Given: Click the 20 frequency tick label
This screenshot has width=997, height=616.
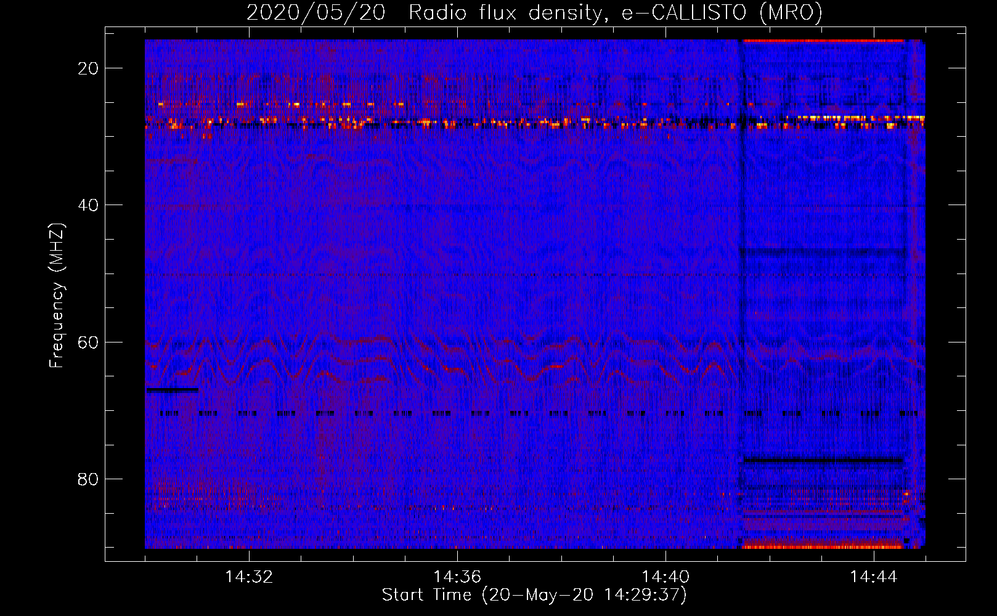Looking at the screenshot, I should (x=89, y=68).
